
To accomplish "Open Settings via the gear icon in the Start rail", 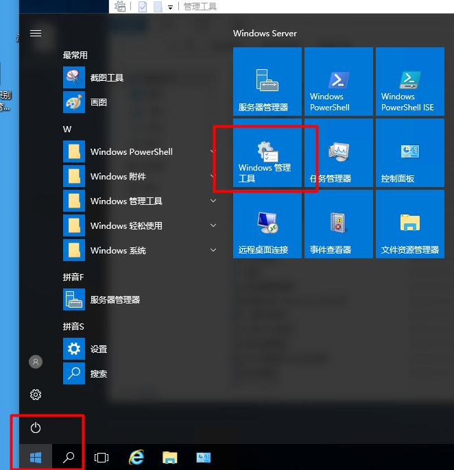I will (36, 395).
